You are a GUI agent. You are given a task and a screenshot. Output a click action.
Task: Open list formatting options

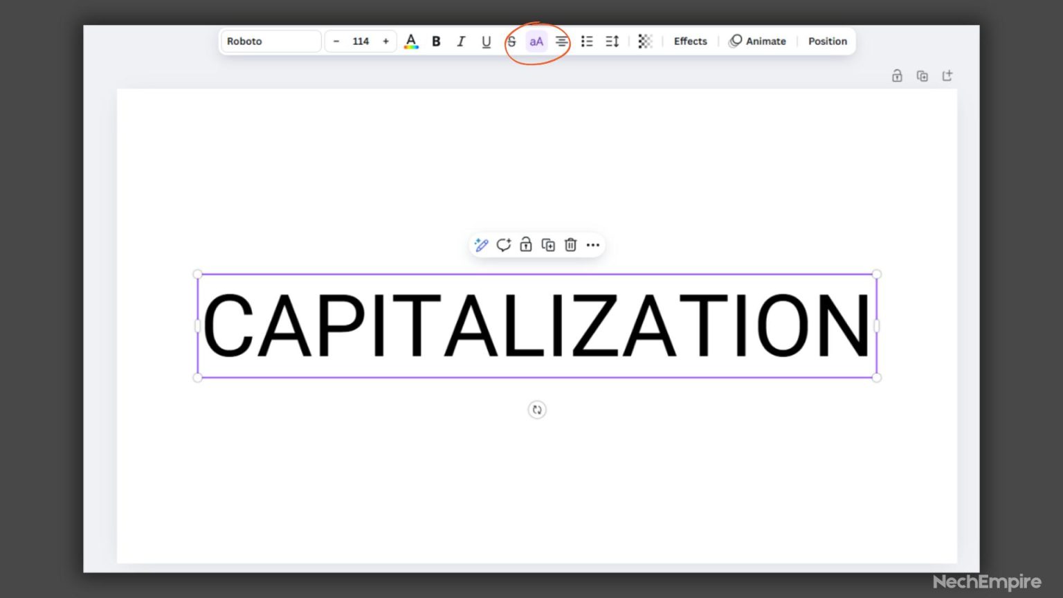[587, 41]
